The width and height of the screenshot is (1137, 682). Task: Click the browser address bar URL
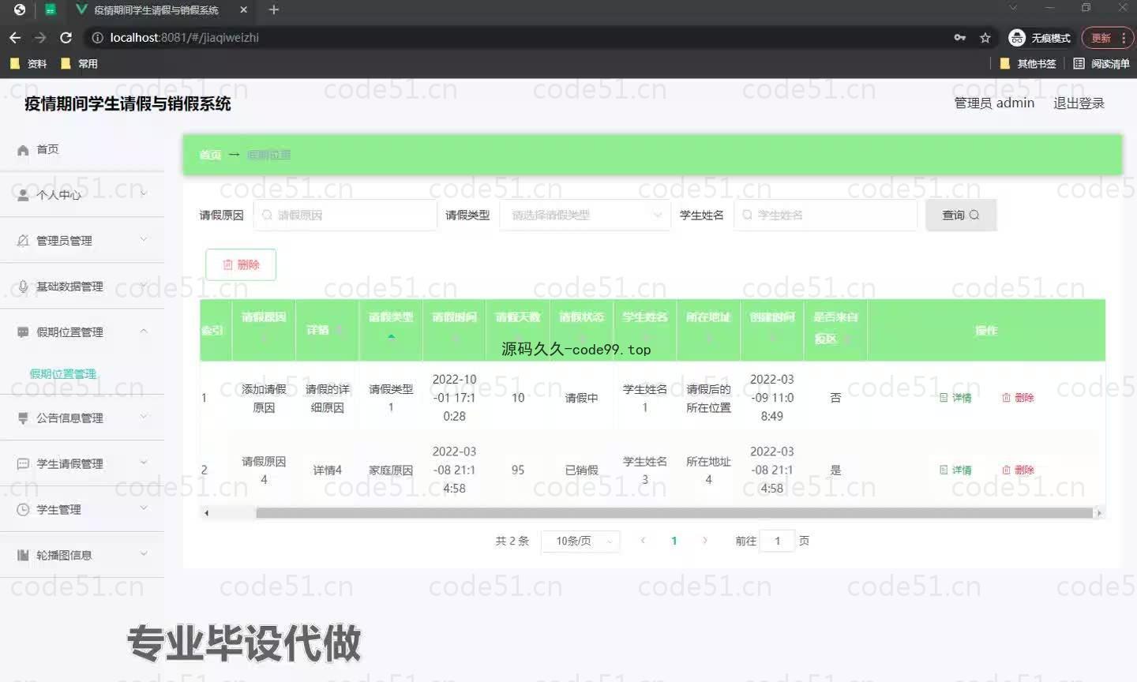click(x=184, y=37)
